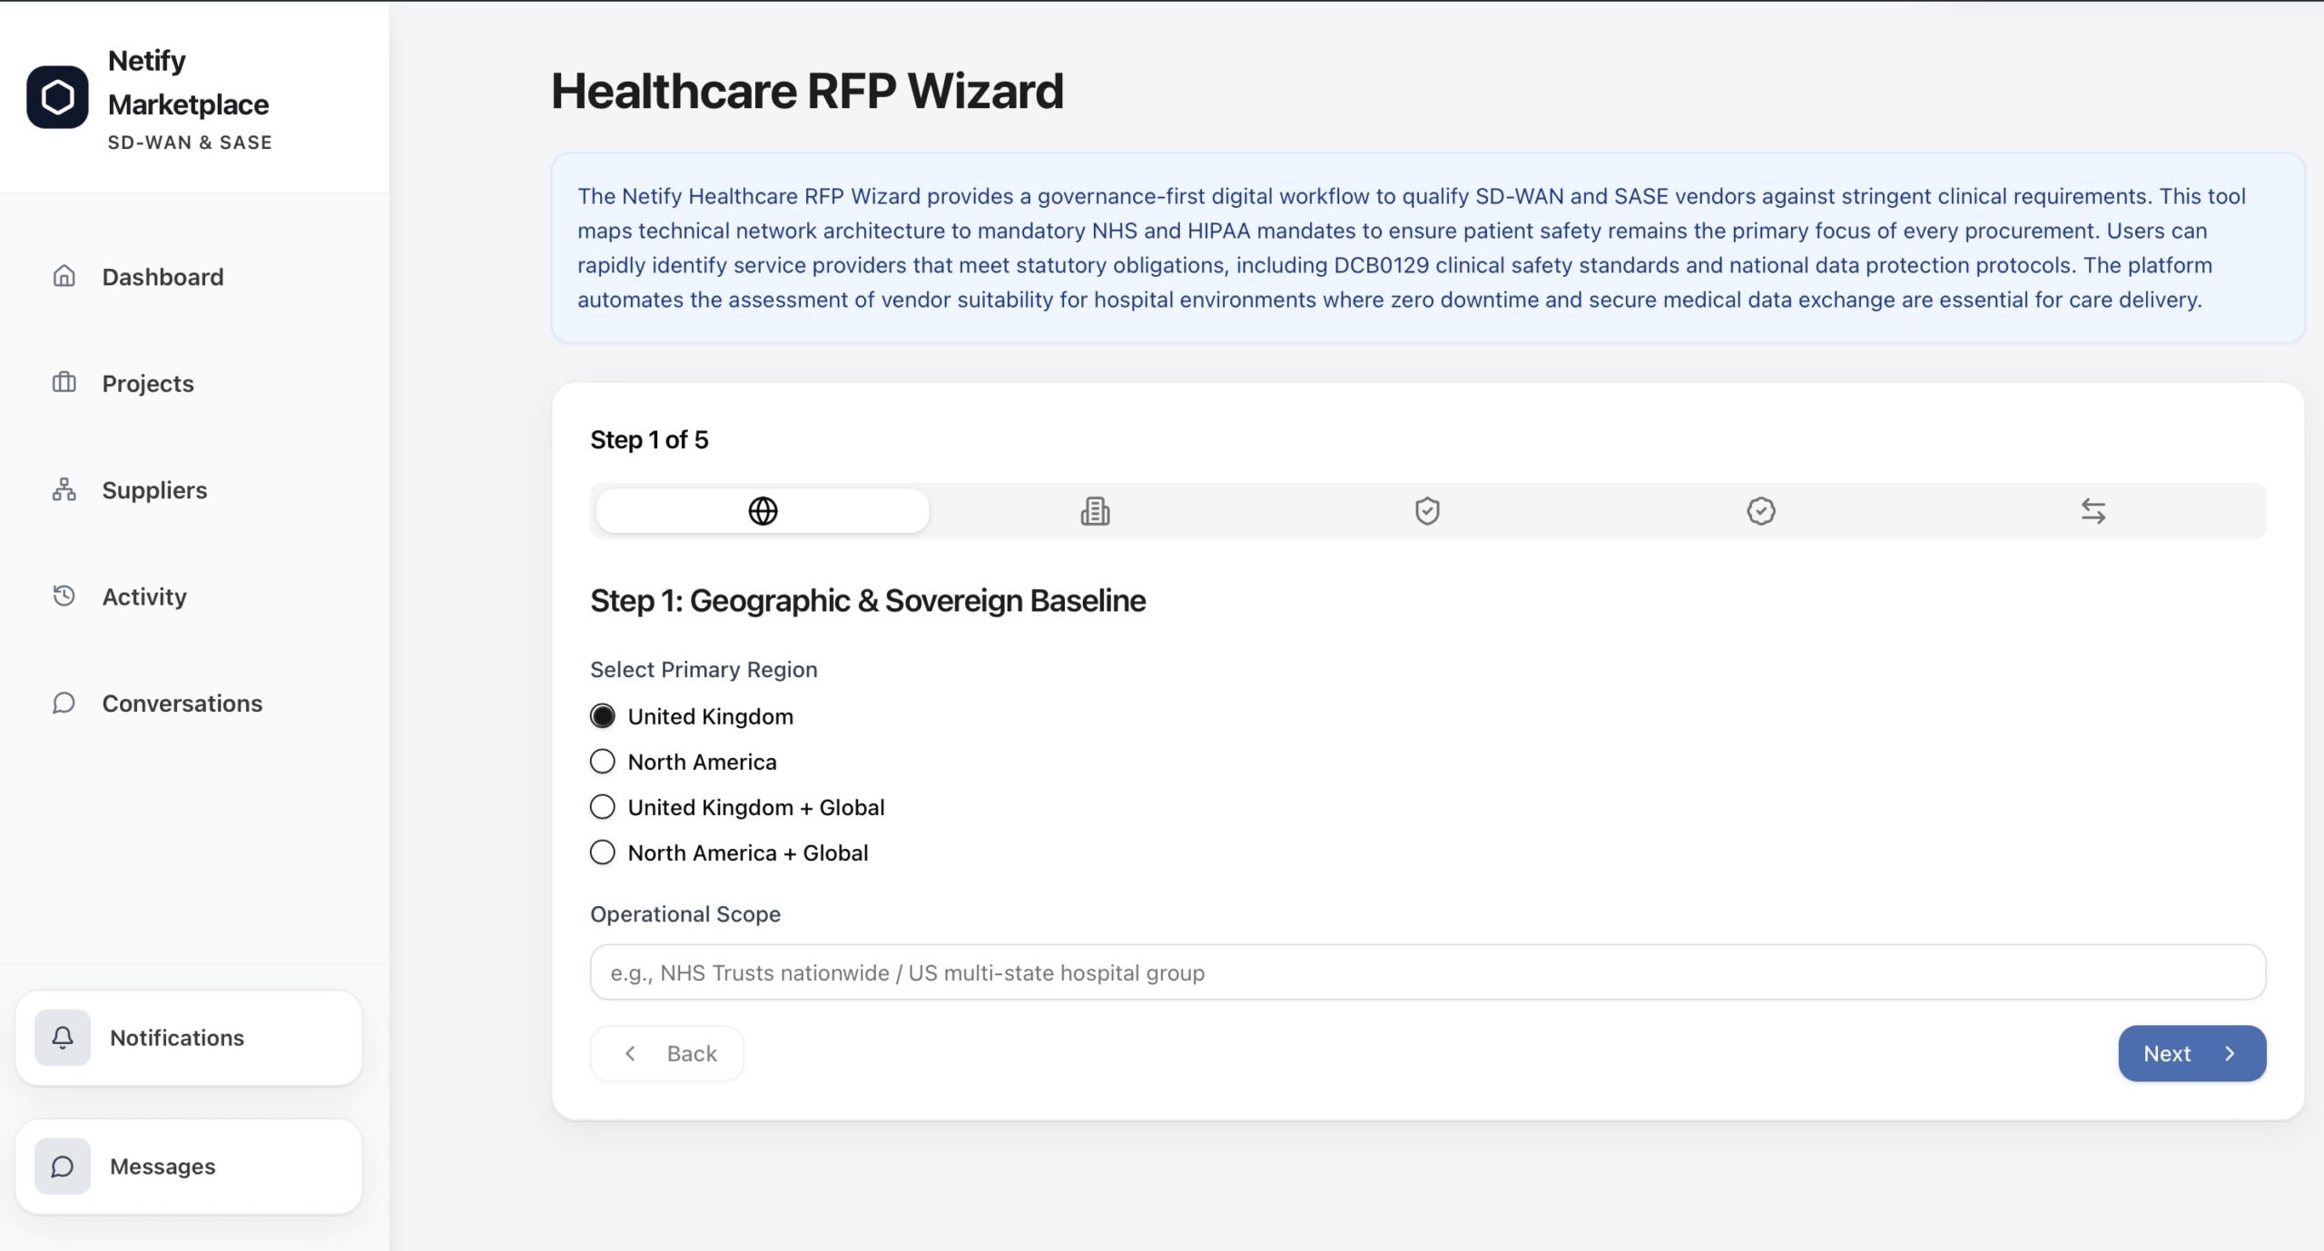2324x1251 pixels.
Task: Click the Netify Marketplace hexagon logo
Action: [58, 95]
